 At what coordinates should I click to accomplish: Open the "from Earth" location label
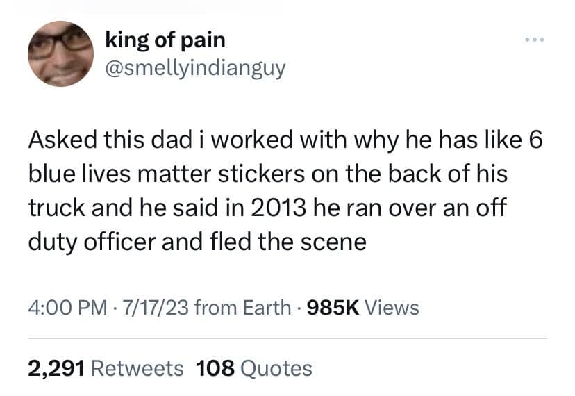[243, 306]
